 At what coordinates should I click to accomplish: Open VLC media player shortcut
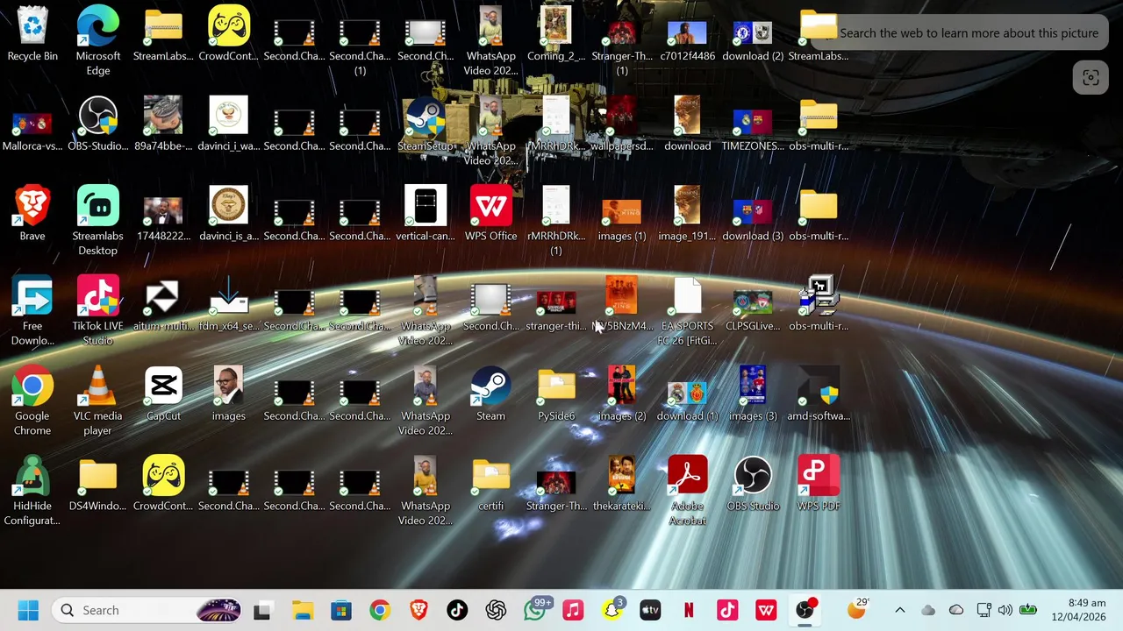[x=97, y=401]
